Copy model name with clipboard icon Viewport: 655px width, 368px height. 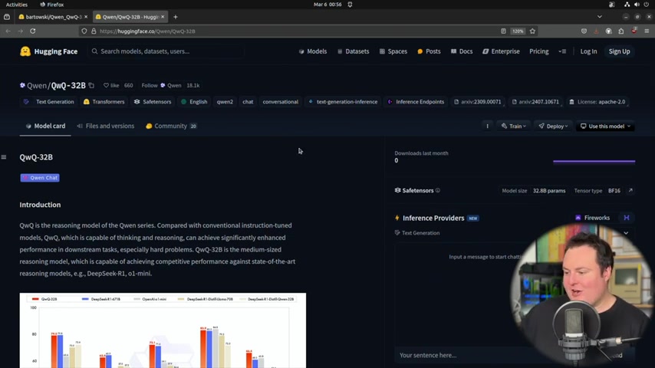point(91,85)
